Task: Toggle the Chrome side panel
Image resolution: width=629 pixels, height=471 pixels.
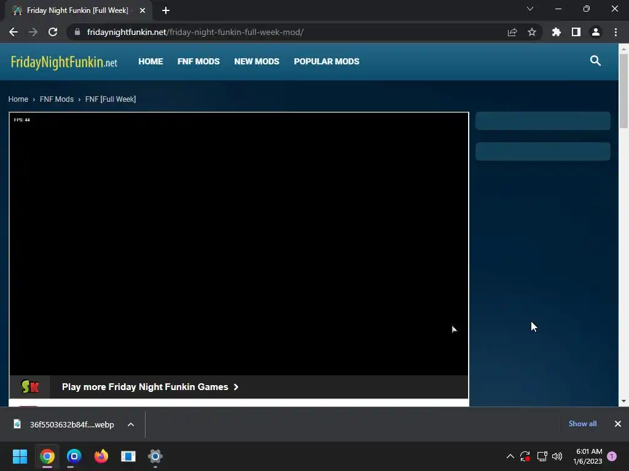Action: 576,32
